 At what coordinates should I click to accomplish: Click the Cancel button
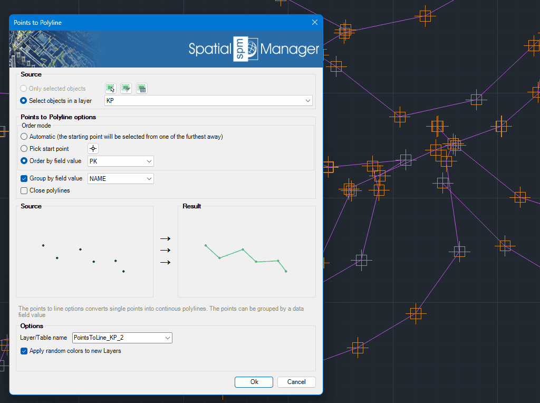pos(296,382)
